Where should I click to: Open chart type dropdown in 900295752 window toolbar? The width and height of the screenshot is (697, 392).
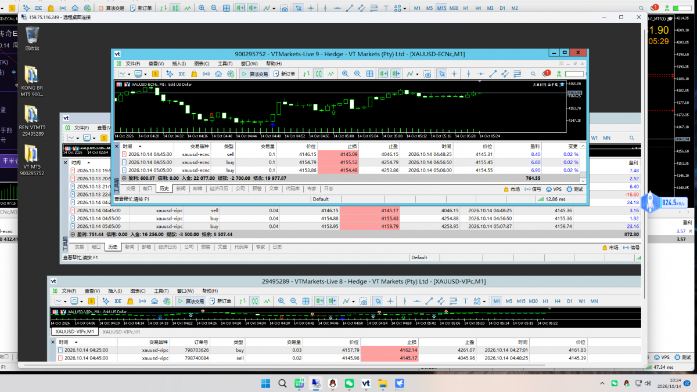point(125,74)
